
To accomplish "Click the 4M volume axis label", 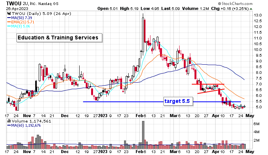I will [x=257, y=132].
